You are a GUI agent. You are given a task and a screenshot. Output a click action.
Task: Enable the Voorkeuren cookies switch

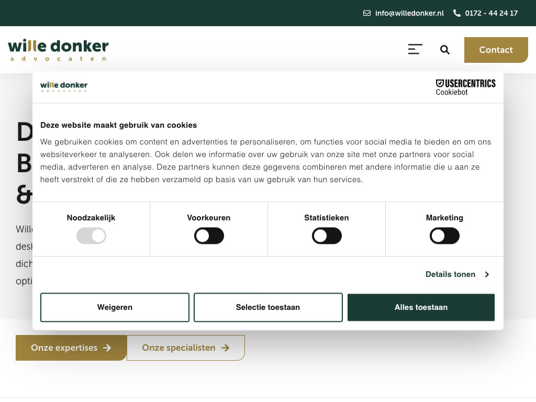point(209,236)
